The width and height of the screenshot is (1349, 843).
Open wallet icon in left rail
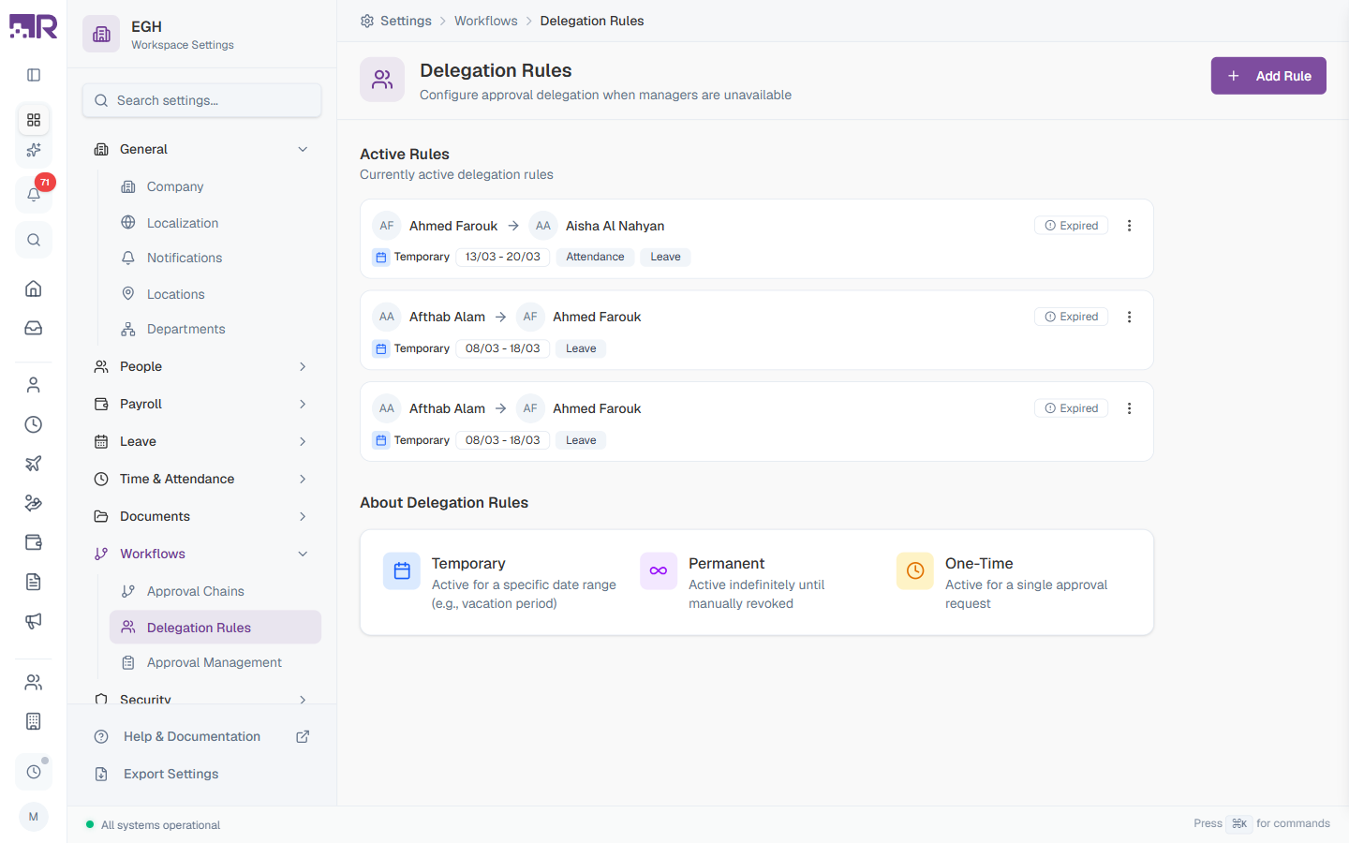34,542
